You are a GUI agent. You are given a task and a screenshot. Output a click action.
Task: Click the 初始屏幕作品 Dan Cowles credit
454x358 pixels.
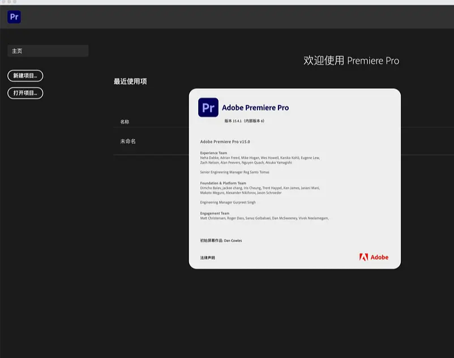click(221, 240)
